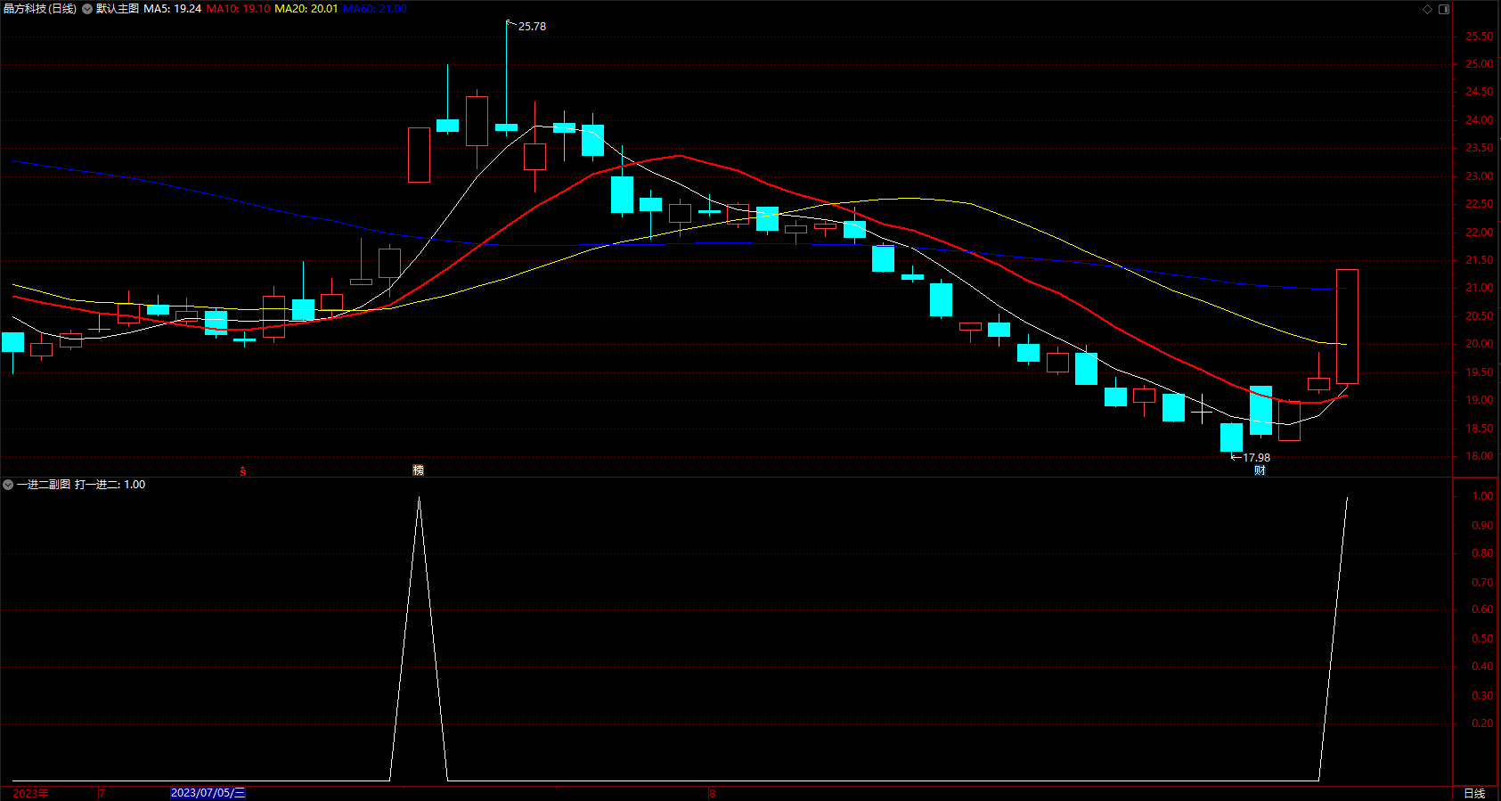
Task: Click the 25.00 price axis label
Action: [x=1479, y=64]
